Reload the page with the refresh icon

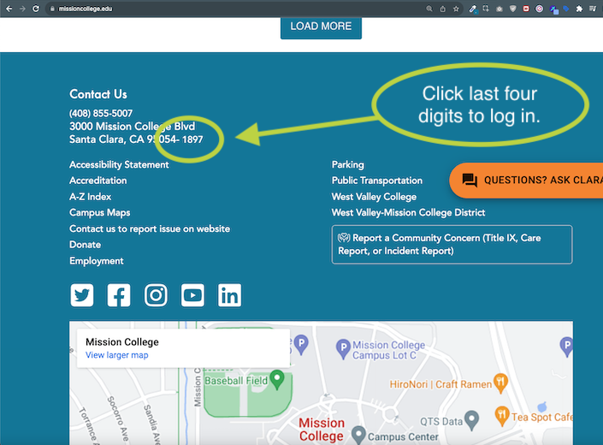[36, 9]
